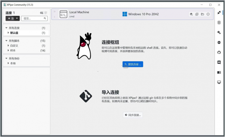Expand the 样本 scripts arrow

(8, 50)
